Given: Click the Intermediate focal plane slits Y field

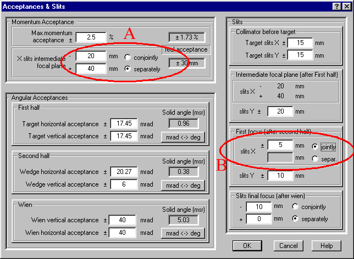Looking at the screenshot, I should [x=281, y=111].
